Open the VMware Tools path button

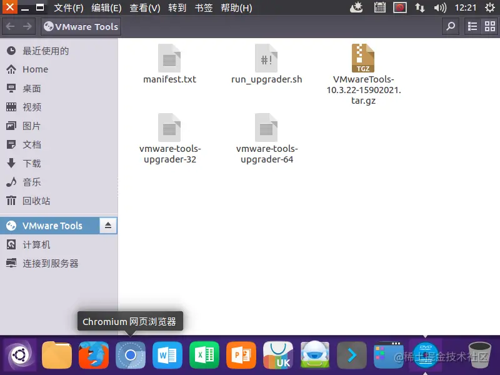point(81,26)
